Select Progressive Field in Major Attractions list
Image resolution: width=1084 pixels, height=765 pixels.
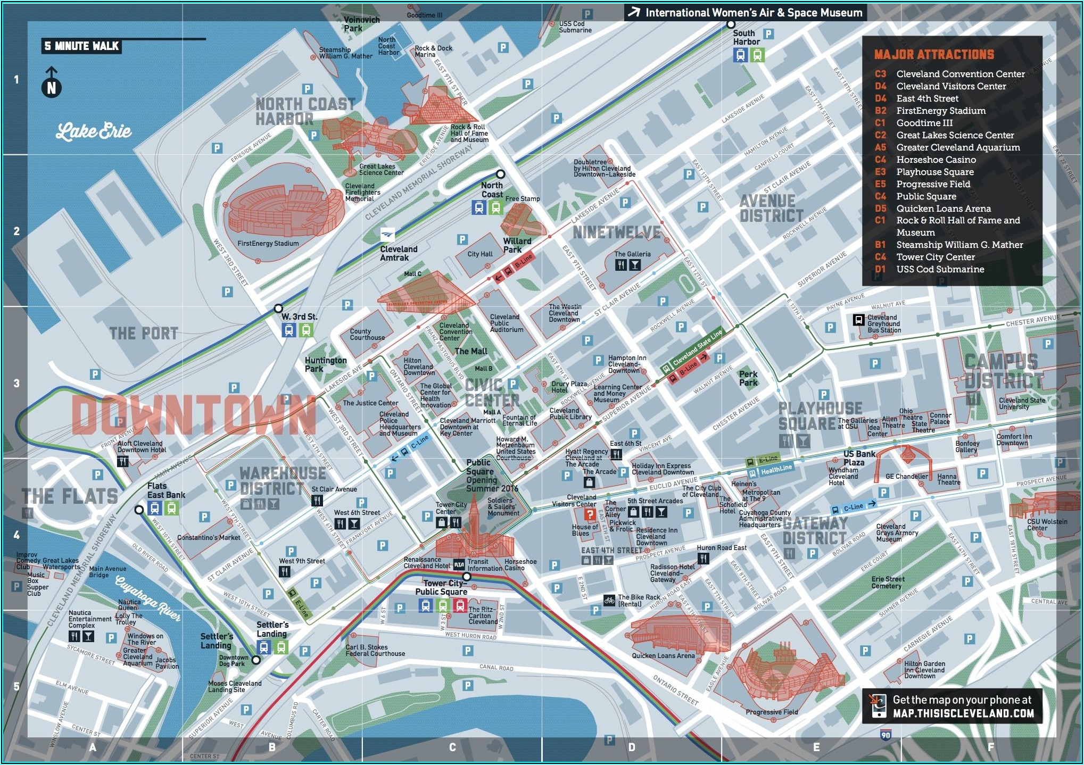tap(933, 184)
